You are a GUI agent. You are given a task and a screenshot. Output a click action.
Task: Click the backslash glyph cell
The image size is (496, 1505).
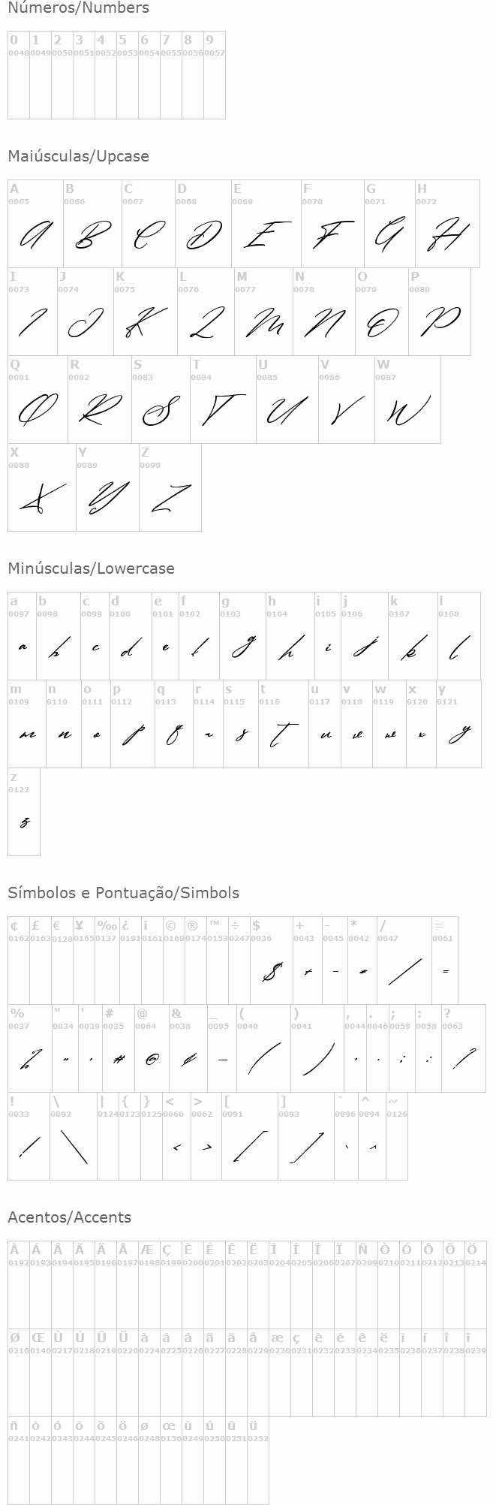[x=74, y=1136]
